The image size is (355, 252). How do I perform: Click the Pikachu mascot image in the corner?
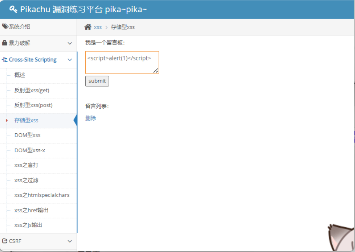341,237
